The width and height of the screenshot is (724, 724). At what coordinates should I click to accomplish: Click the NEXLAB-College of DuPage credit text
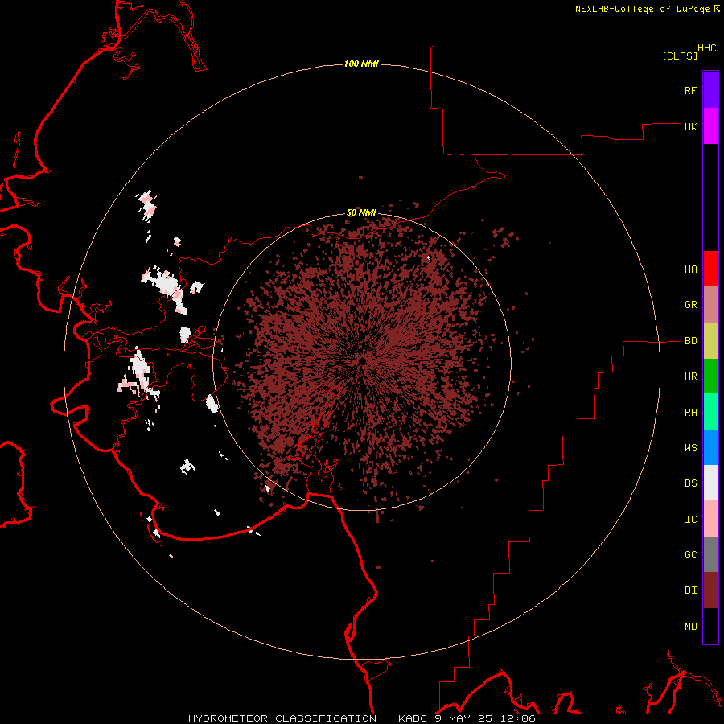click(642, 9)
